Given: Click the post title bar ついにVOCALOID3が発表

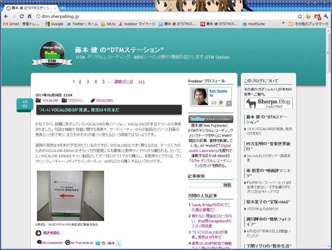Looking at the screenshot, I should (109, 110).
